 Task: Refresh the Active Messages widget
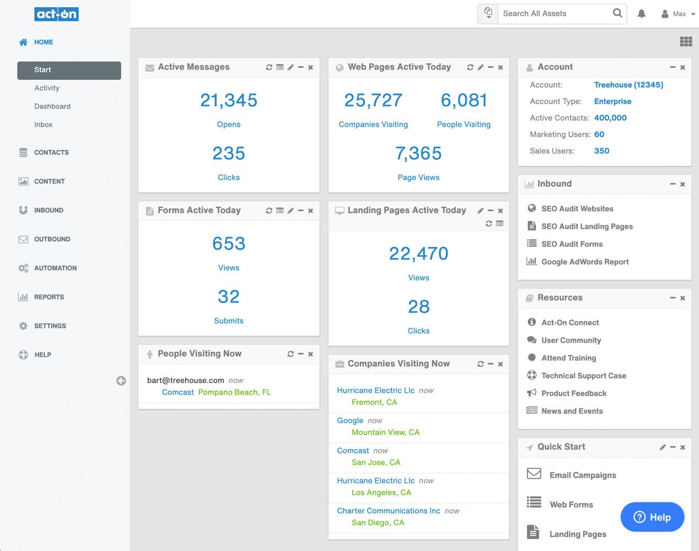click(269, 67)
